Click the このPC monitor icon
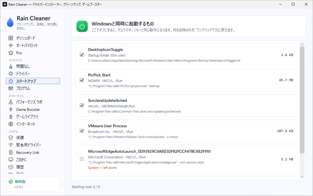This screenshot has height=196, width=313. pos(11,160)
